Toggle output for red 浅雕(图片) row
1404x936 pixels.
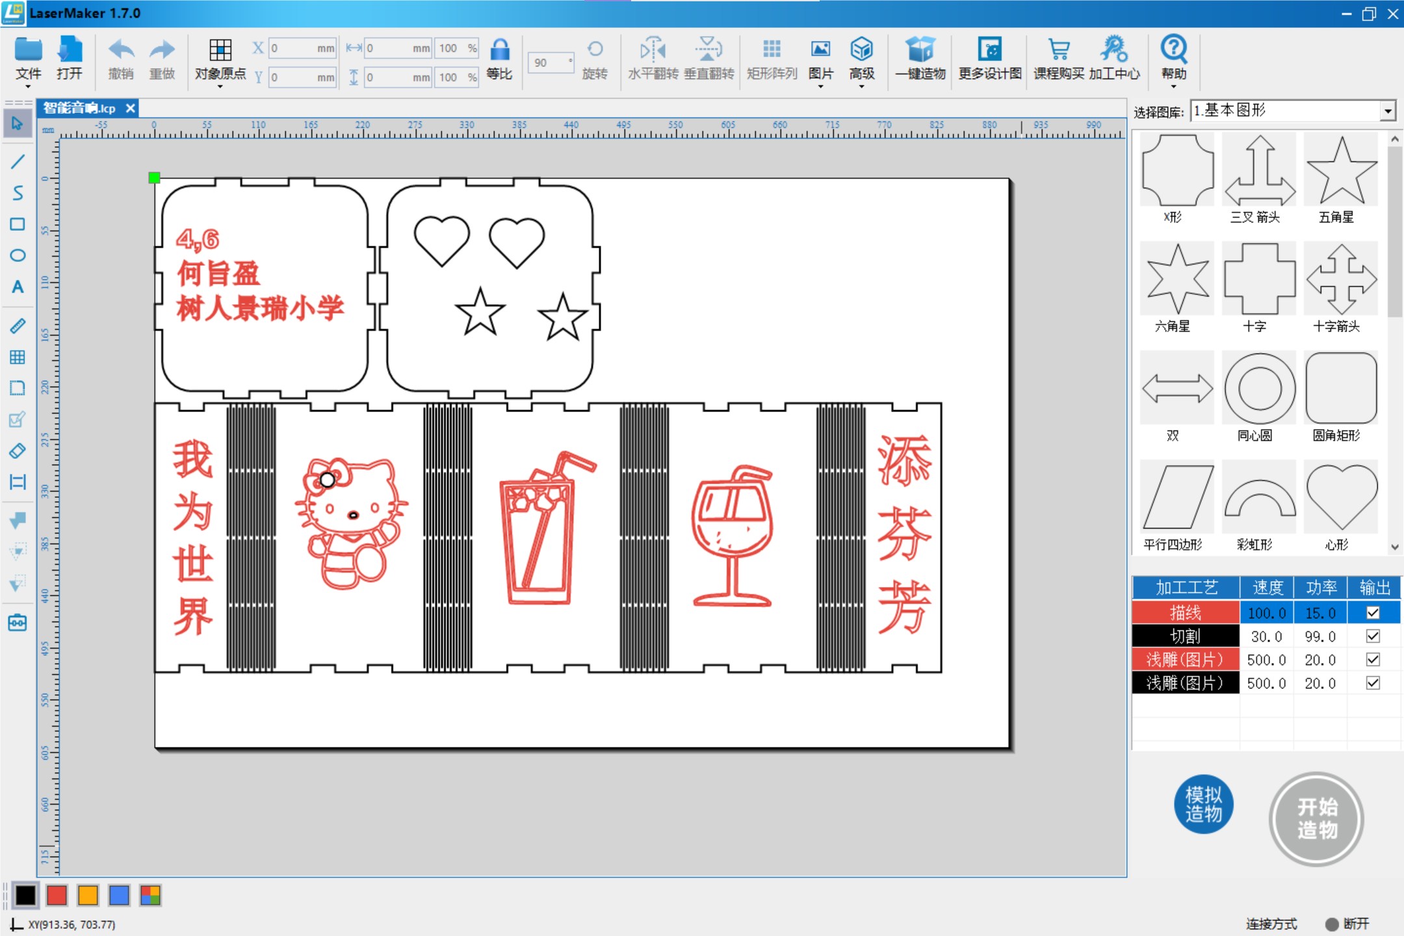[1373, 659]
